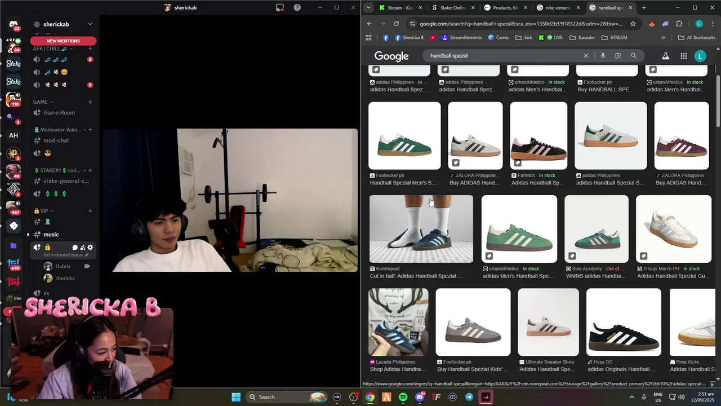Clear the Google search box
721x406 pixels.
click(586, 56)
